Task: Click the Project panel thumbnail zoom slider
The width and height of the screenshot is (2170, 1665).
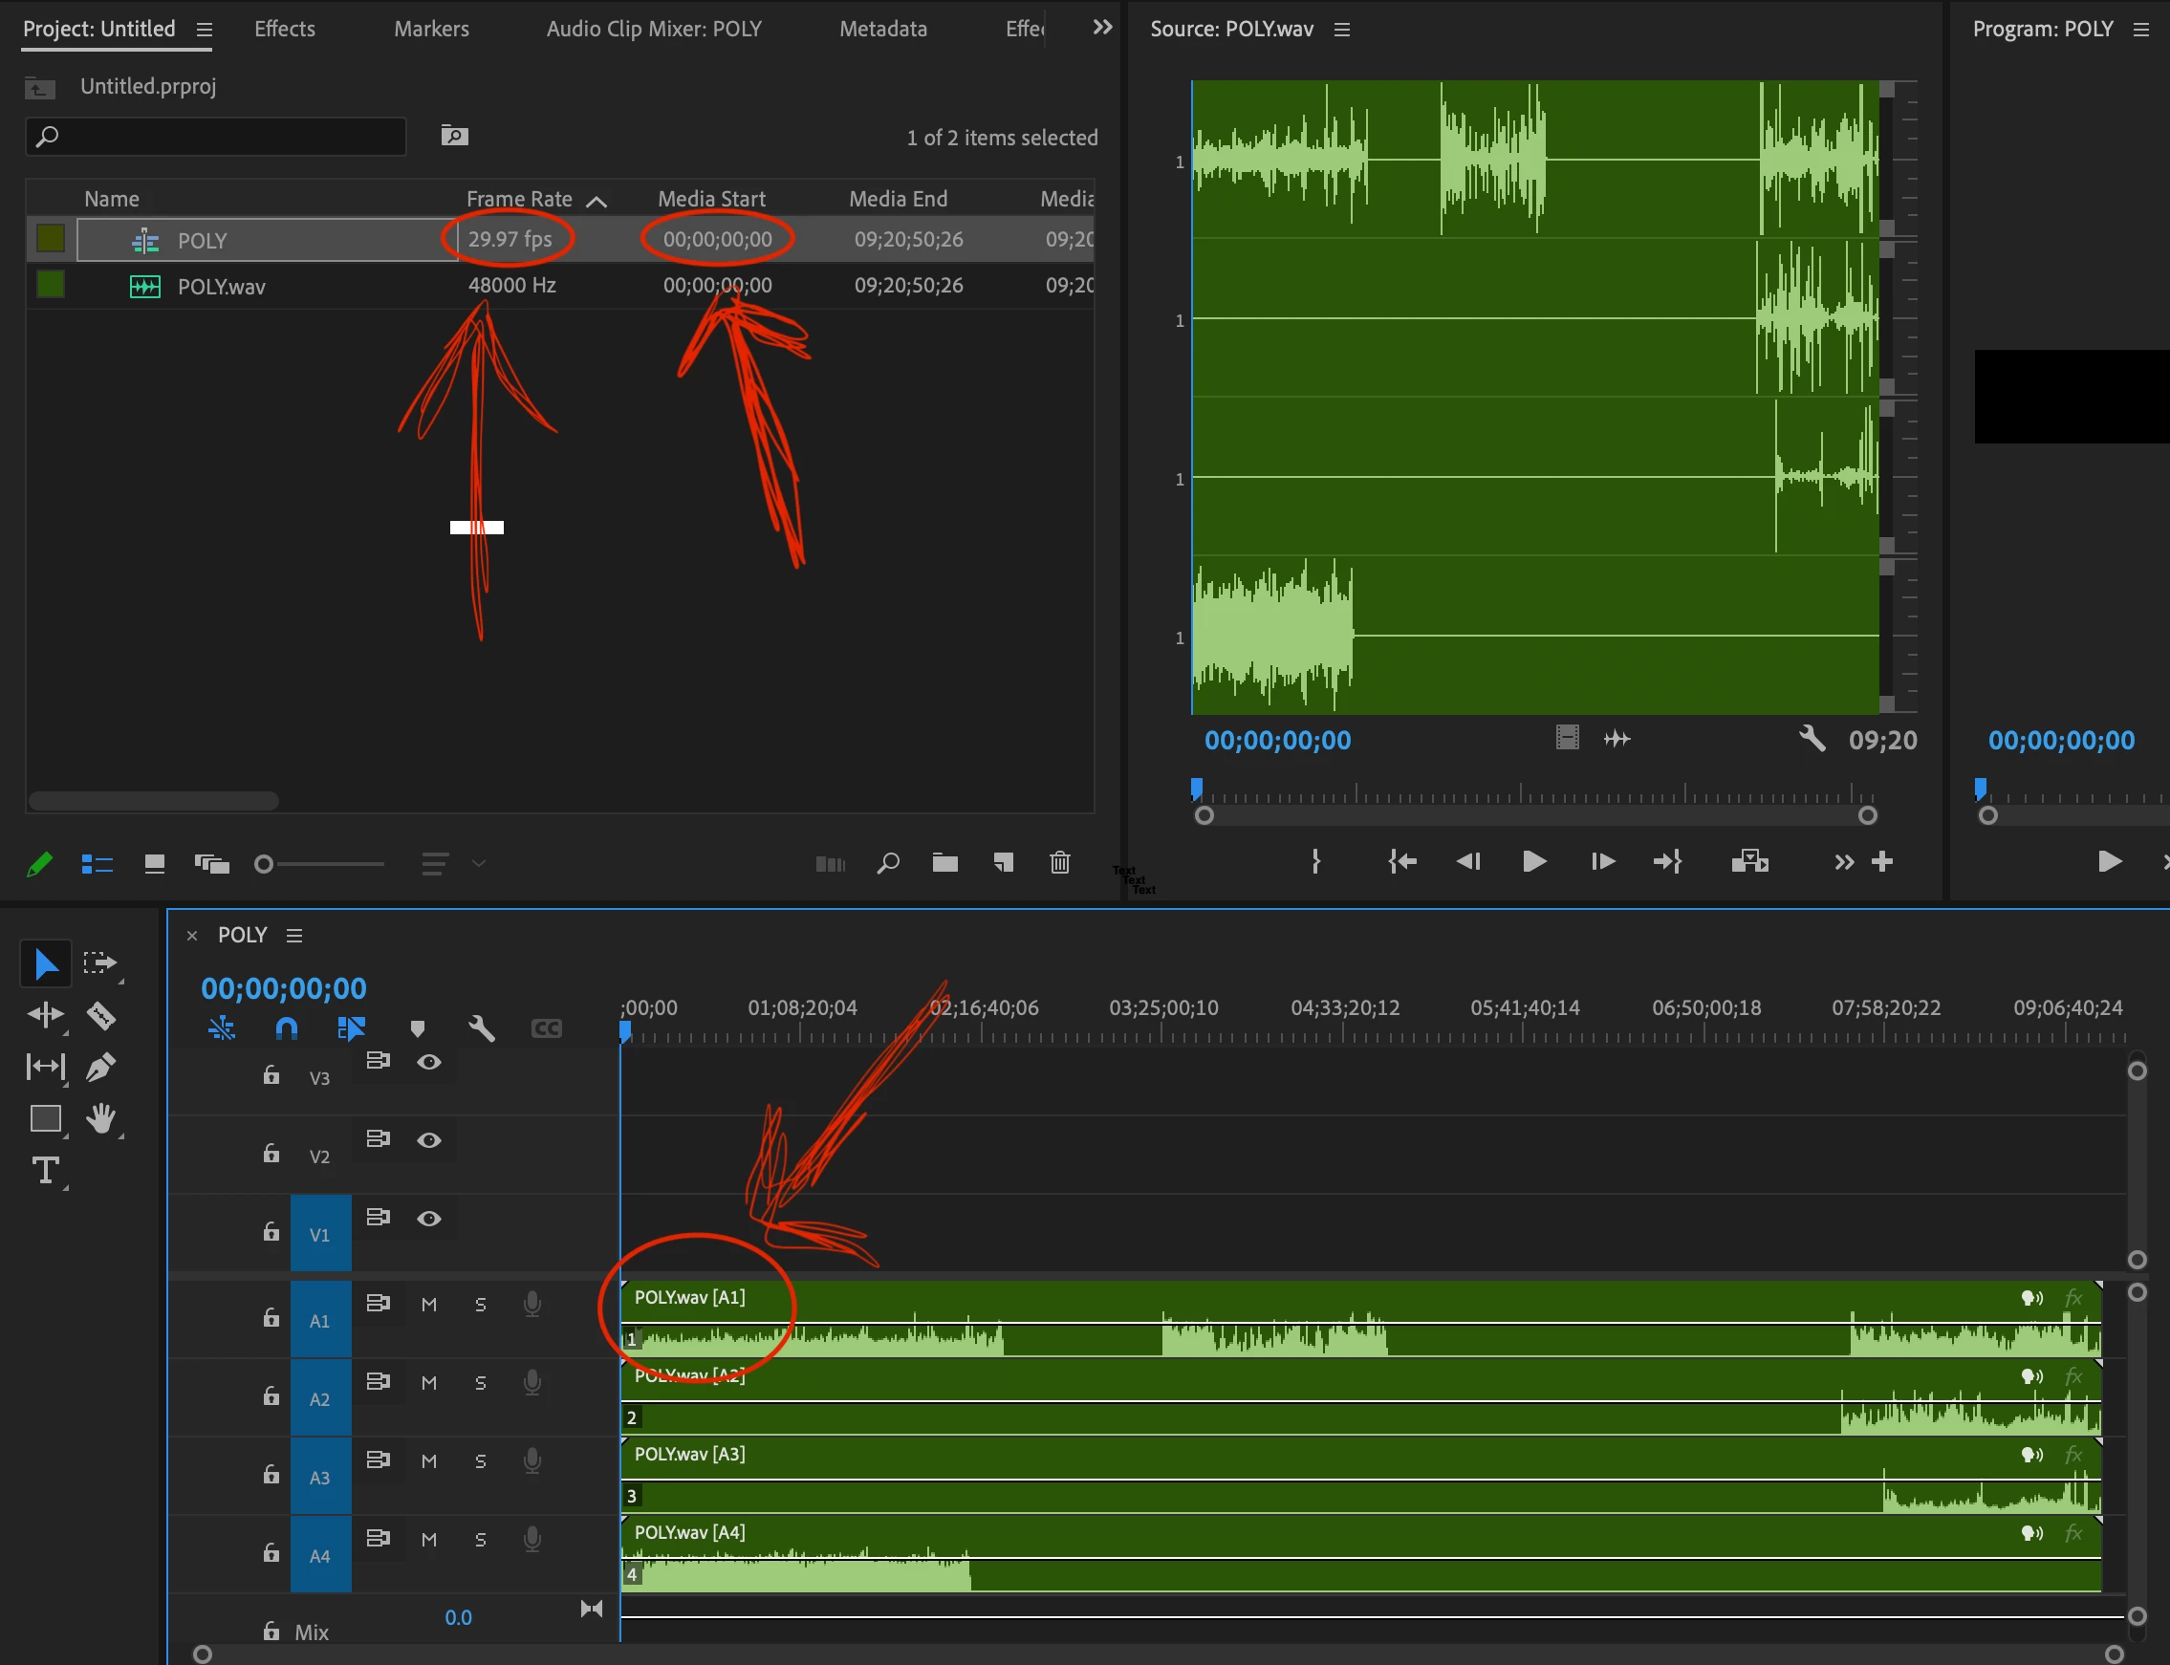Action: tap(264, 864)
